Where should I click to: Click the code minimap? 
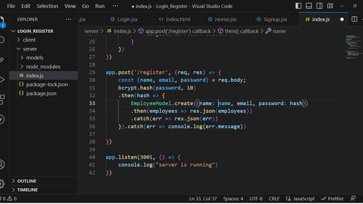[x=353, y=46]
